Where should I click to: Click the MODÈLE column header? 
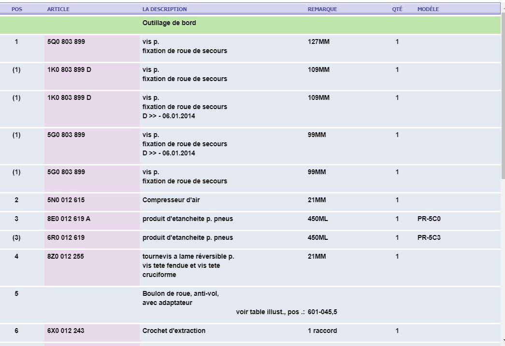point(428,9)
